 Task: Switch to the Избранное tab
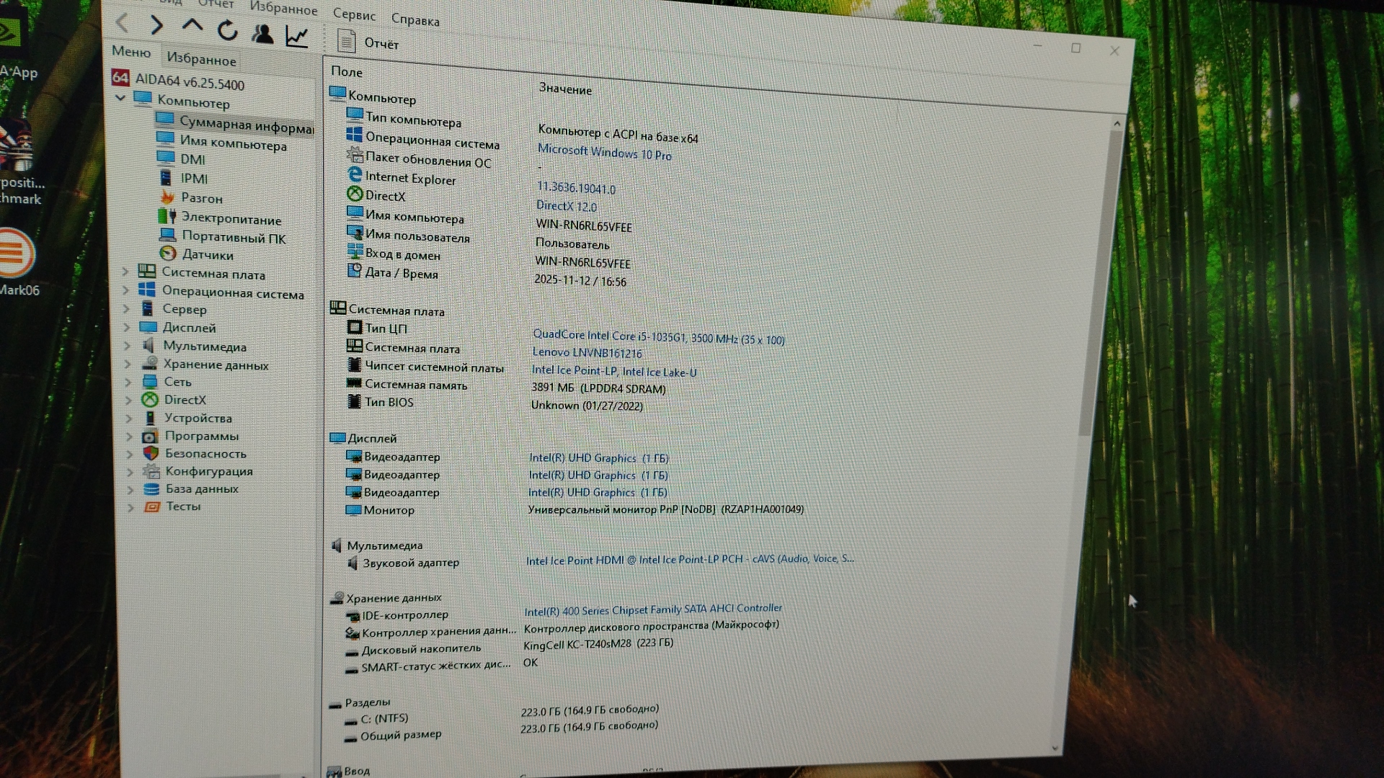click(x=201, y=59)
